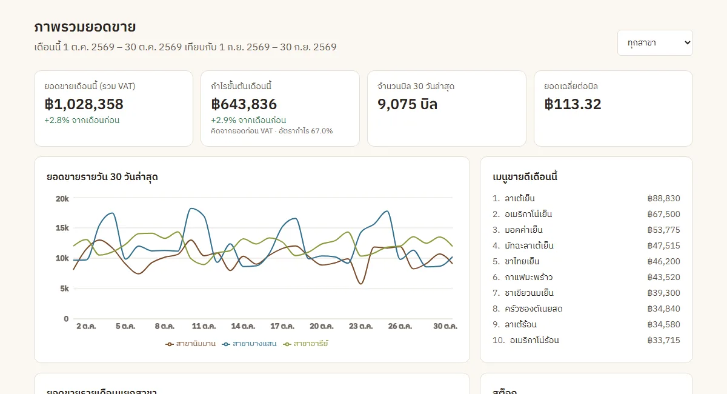
Task: Click the gross profit value ฿643,836
Action: [x=244, y=104]
